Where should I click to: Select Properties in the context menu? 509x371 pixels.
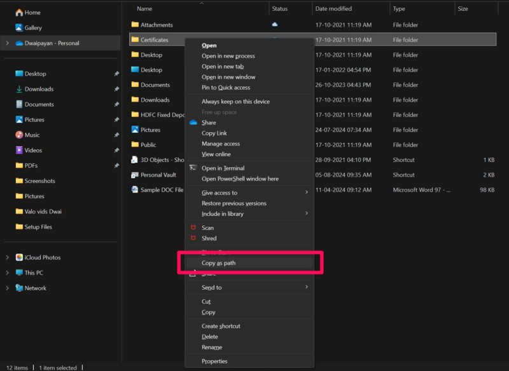(214, 361)
